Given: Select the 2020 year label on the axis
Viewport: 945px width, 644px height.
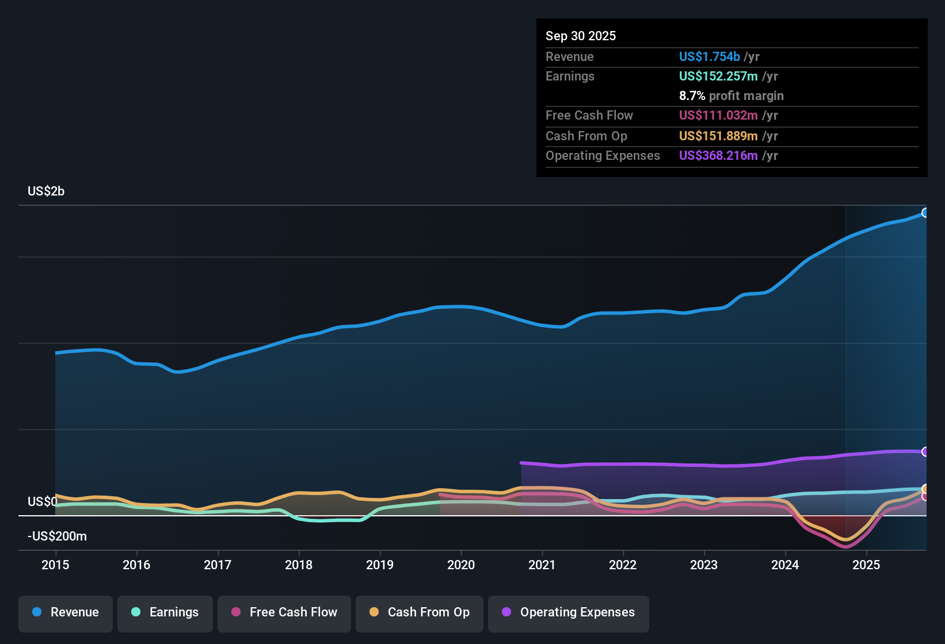Looking at the screenshot, I should [460, 565].
